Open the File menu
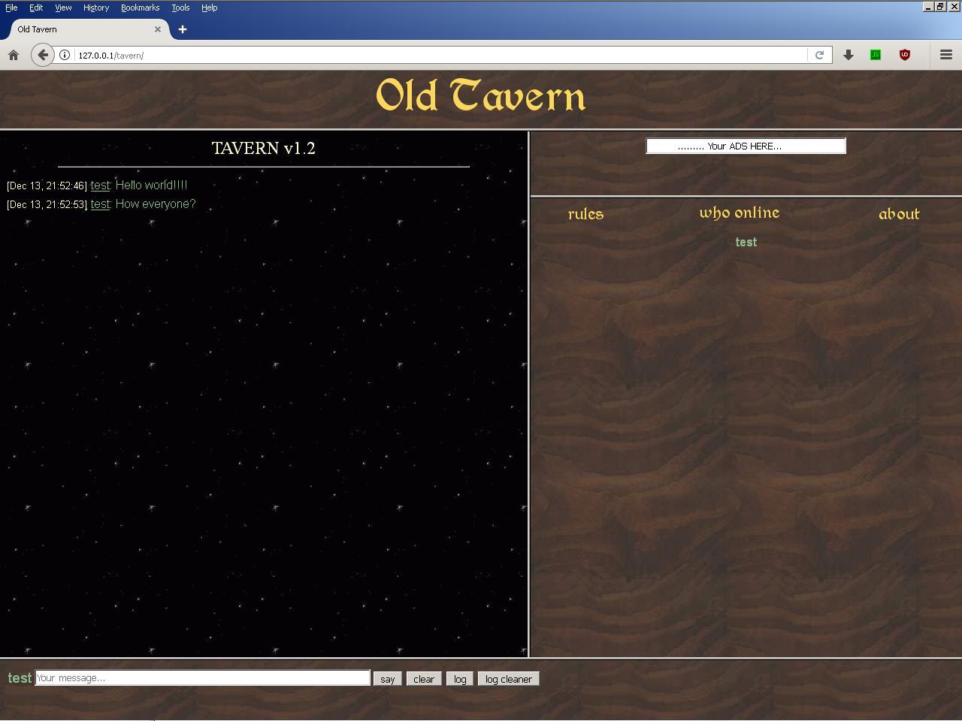This screenshot has height=721, width=962. (11, 8)
